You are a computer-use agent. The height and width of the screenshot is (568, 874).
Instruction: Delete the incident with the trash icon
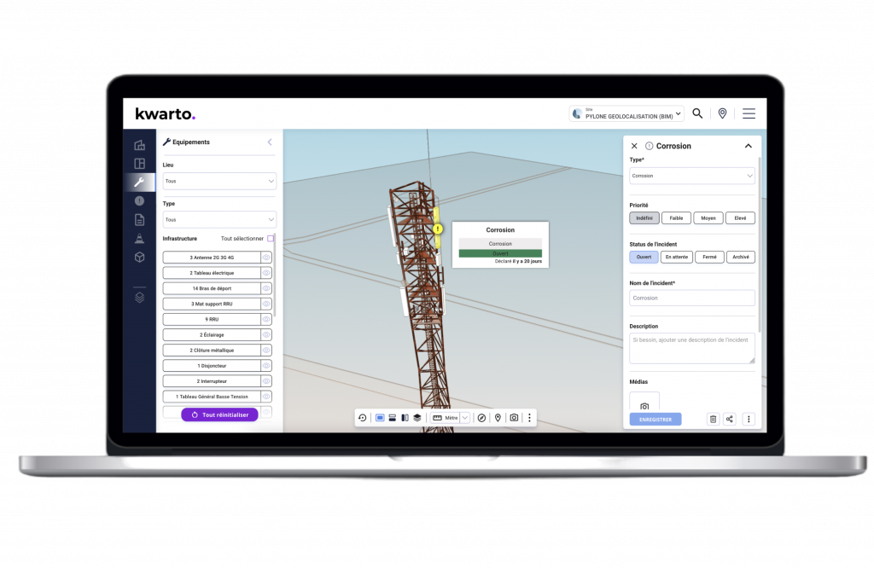coord(713,419)
